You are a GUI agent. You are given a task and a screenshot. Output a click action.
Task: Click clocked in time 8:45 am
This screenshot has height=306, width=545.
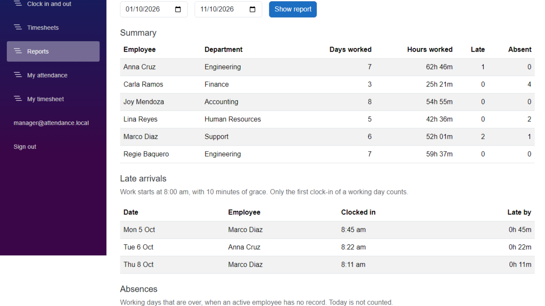click(353, 230)
